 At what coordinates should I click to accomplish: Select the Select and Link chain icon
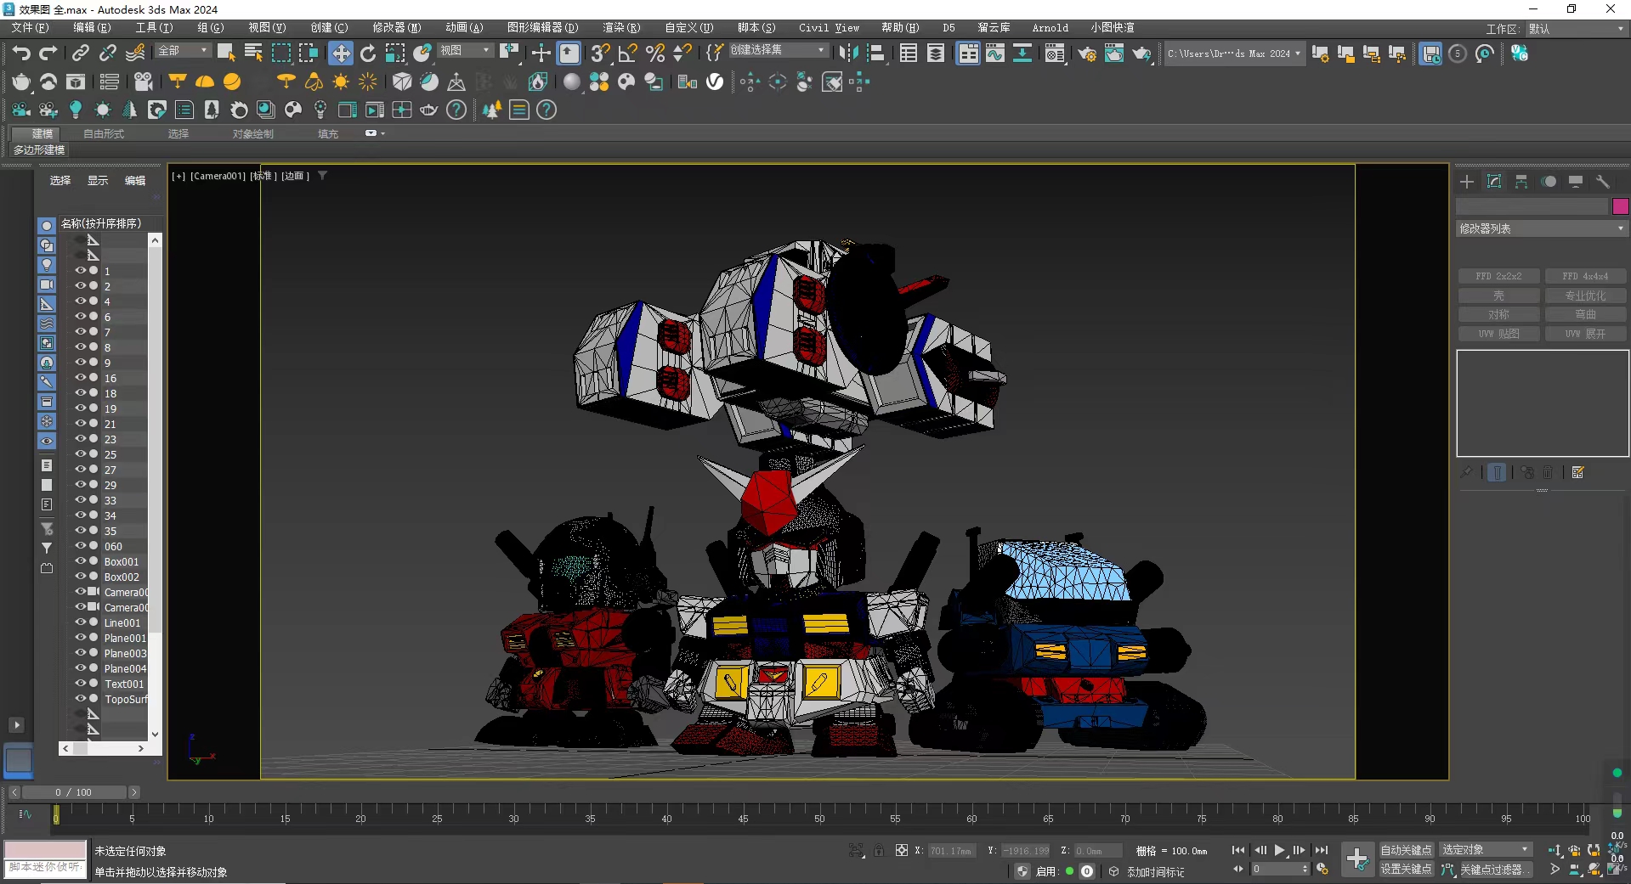pos(81,53)
